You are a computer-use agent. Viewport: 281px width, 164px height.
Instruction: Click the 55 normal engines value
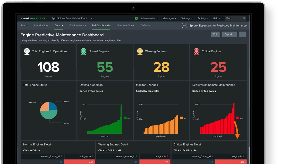coord(105,67)
